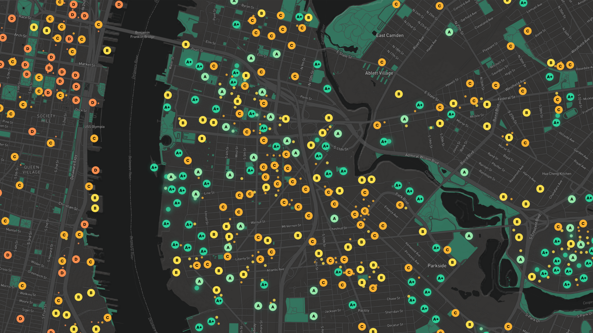Select the Parkside neighborhood label
The image size is (593, 333).
(437, 265)
